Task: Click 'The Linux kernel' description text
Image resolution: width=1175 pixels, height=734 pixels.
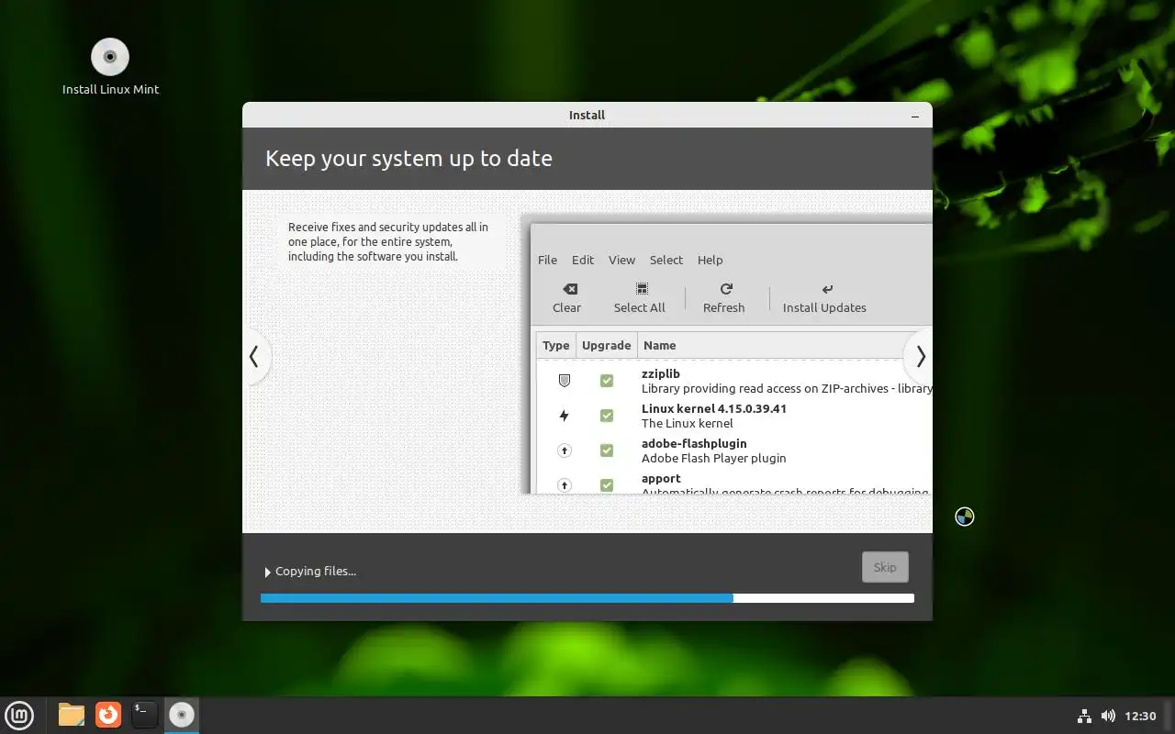Action: [x=688, y=423]
